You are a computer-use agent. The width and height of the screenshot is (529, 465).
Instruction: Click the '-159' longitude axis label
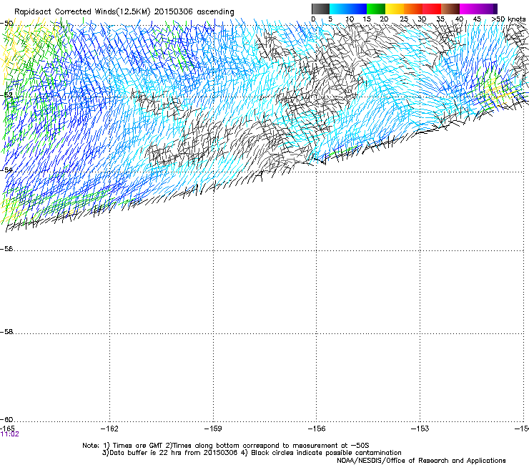pyautogui.click(x=213, y=429)
